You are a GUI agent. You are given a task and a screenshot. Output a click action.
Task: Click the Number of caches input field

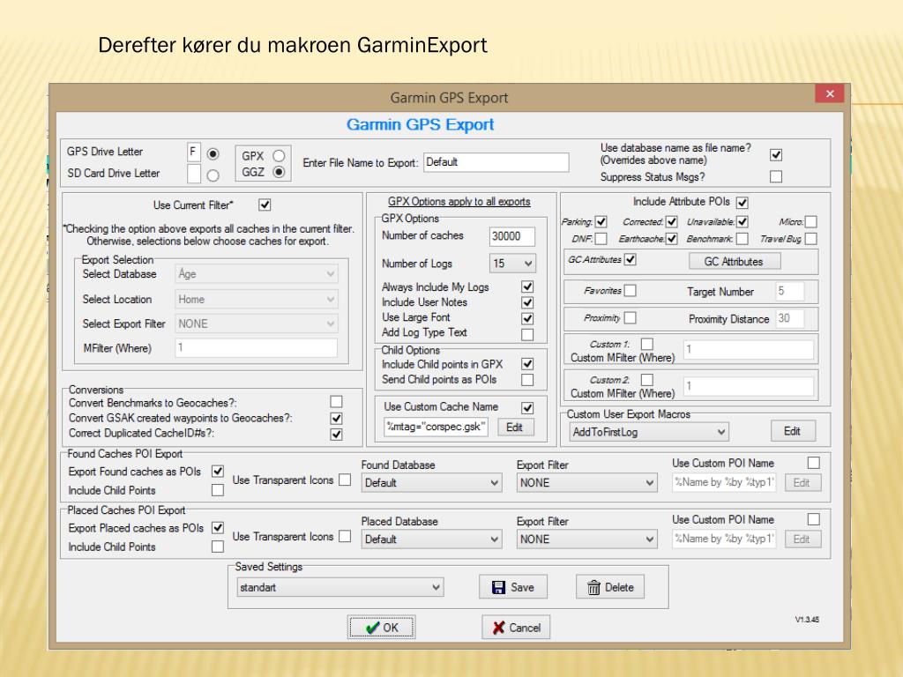(x=512, y=236)
